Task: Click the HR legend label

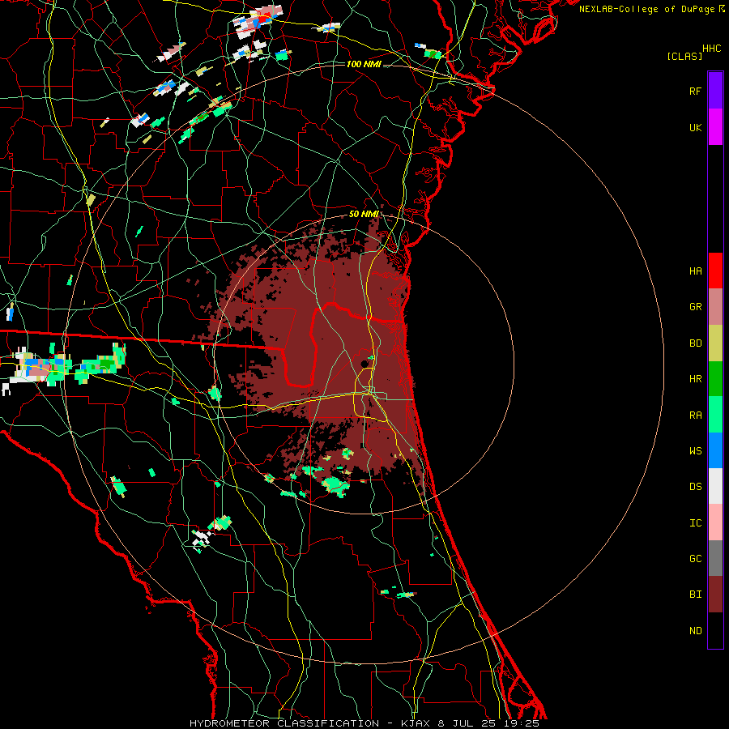Action: 695,379
